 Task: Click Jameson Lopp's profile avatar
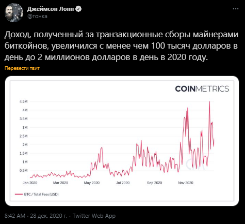tap(14, 12)
